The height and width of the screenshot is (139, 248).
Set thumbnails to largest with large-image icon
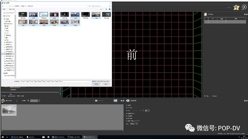tap(115, 101)
